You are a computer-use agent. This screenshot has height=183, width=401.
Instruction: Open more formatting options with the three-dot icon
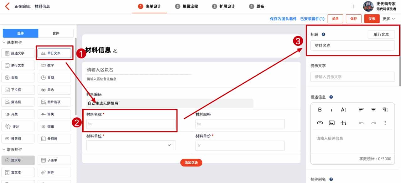(385, 123)
